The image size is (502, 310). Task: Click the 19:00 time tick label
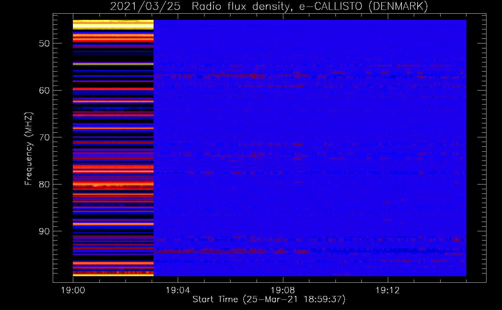pos(73,290)
